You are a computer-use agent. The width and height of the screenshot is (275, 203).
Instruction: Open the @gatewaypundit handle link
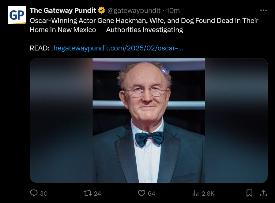pyautogui.click(x=134, y=10)
